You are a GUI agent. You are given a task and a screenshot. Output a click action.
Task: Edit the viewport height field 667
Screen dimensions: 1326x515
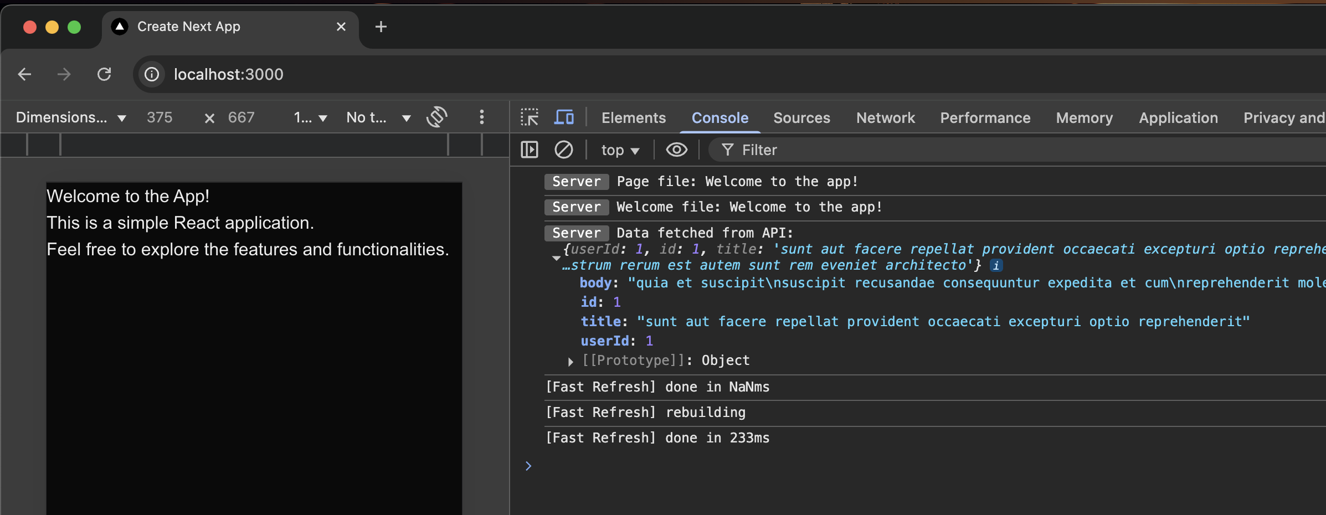241,117
